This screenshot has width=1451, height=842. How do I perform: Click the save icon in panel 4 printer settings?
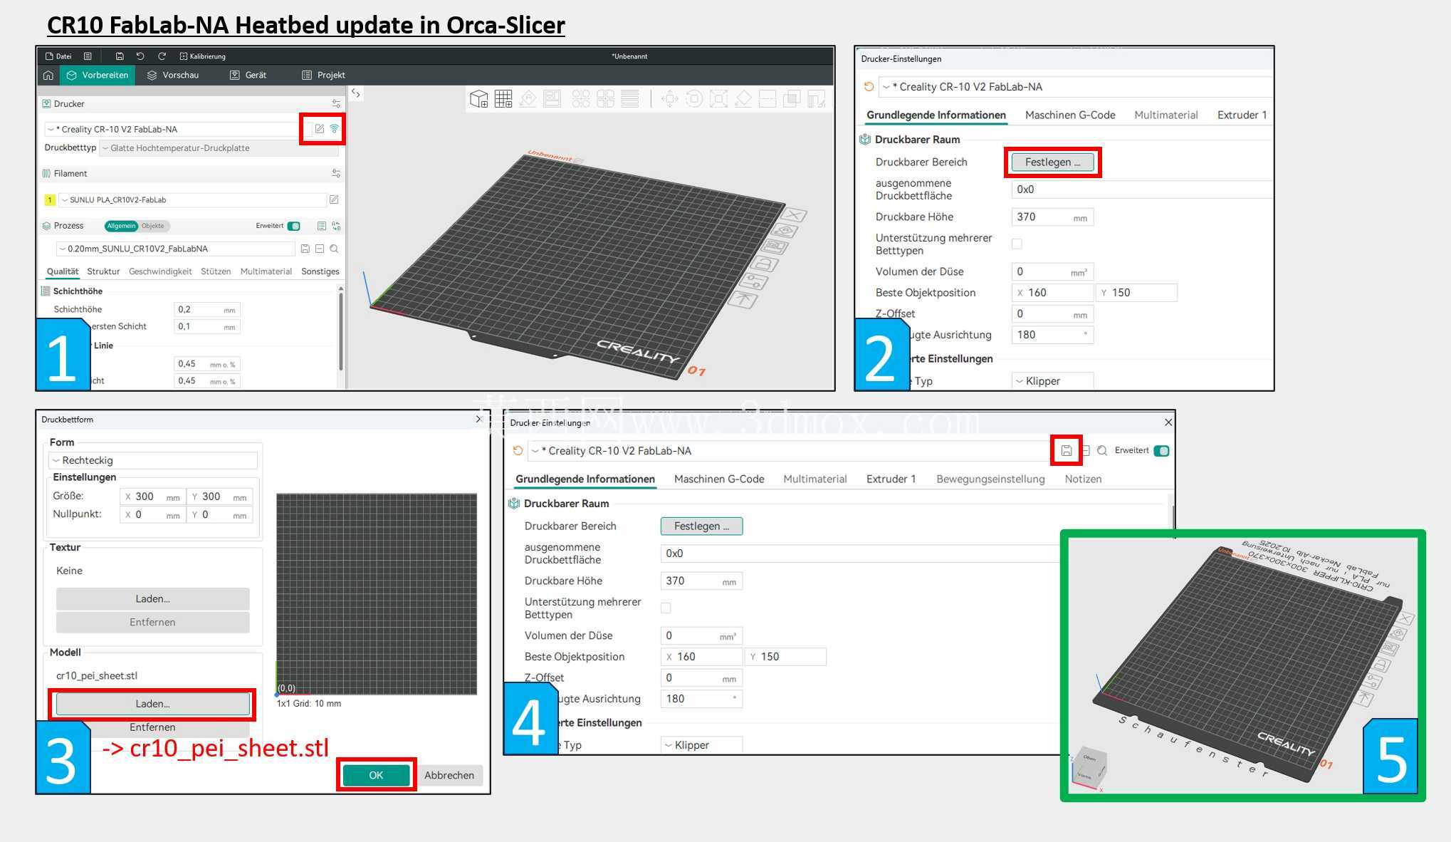[x=1067, y=450]
